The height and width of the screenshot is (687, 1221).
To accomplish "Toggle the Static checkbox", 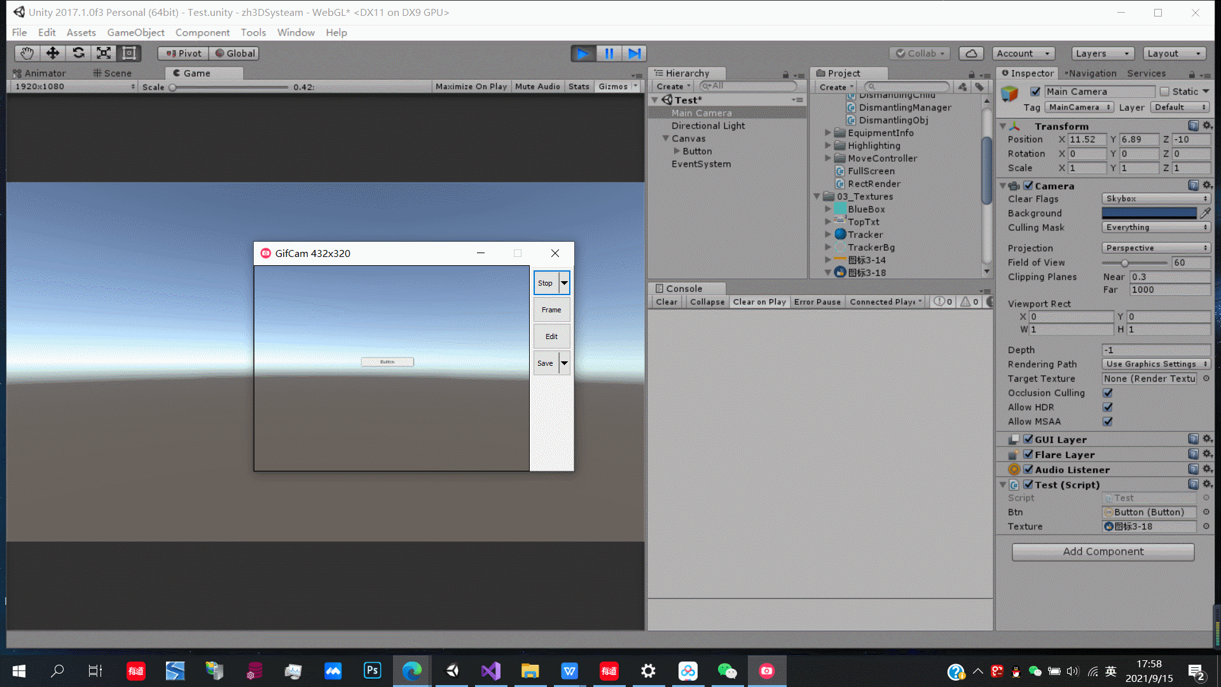I will [1164, 92].
